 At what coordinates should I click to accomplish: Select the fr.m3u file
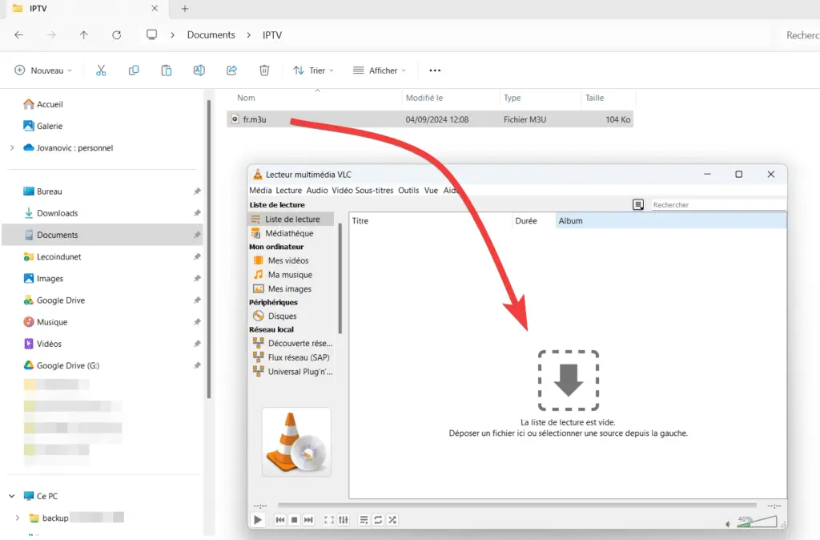coord(255,119)
